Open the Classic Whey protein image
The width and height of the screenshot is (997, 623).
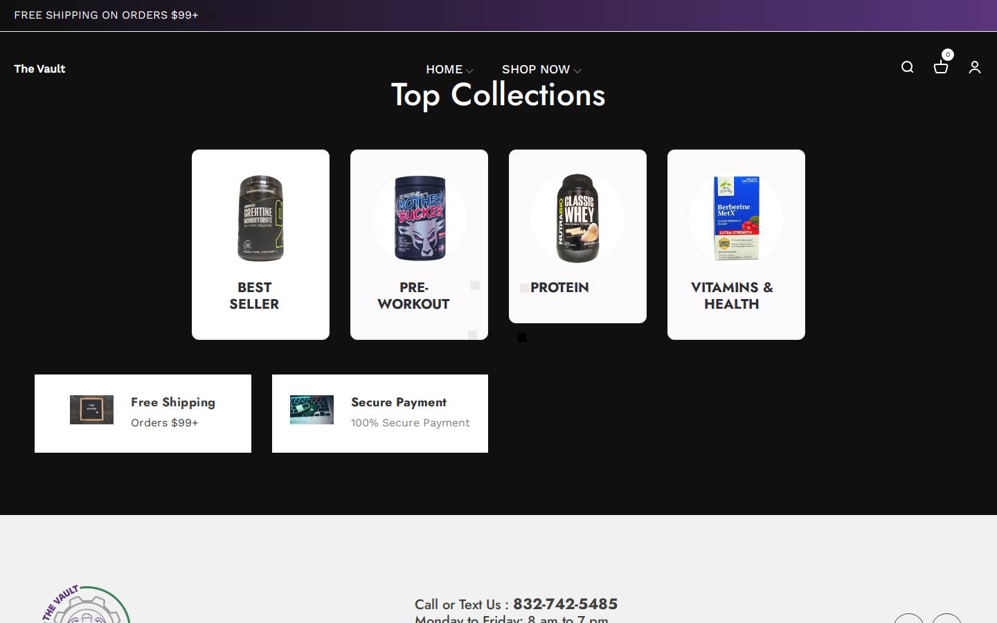577,218
